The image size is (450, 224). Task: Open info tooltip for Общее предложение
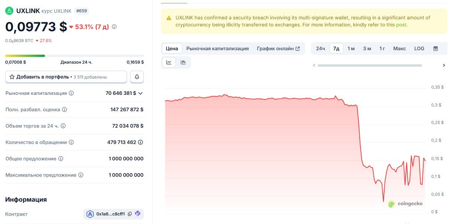[x=61, y=159]
